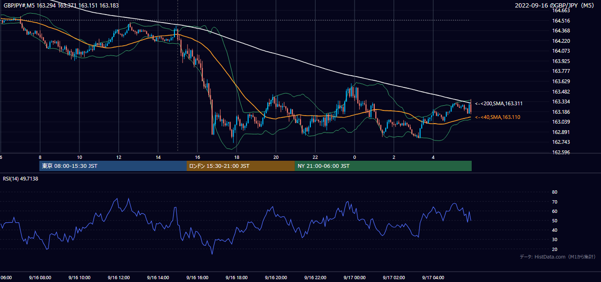This screenshot has height=282, width=601.
Task: Click the '9/16 12:00' date axis label
Action: pos(119,277)
